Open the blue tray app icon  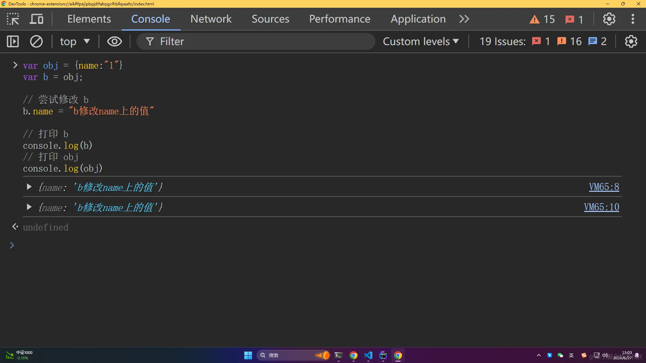(x=549, y=355)
